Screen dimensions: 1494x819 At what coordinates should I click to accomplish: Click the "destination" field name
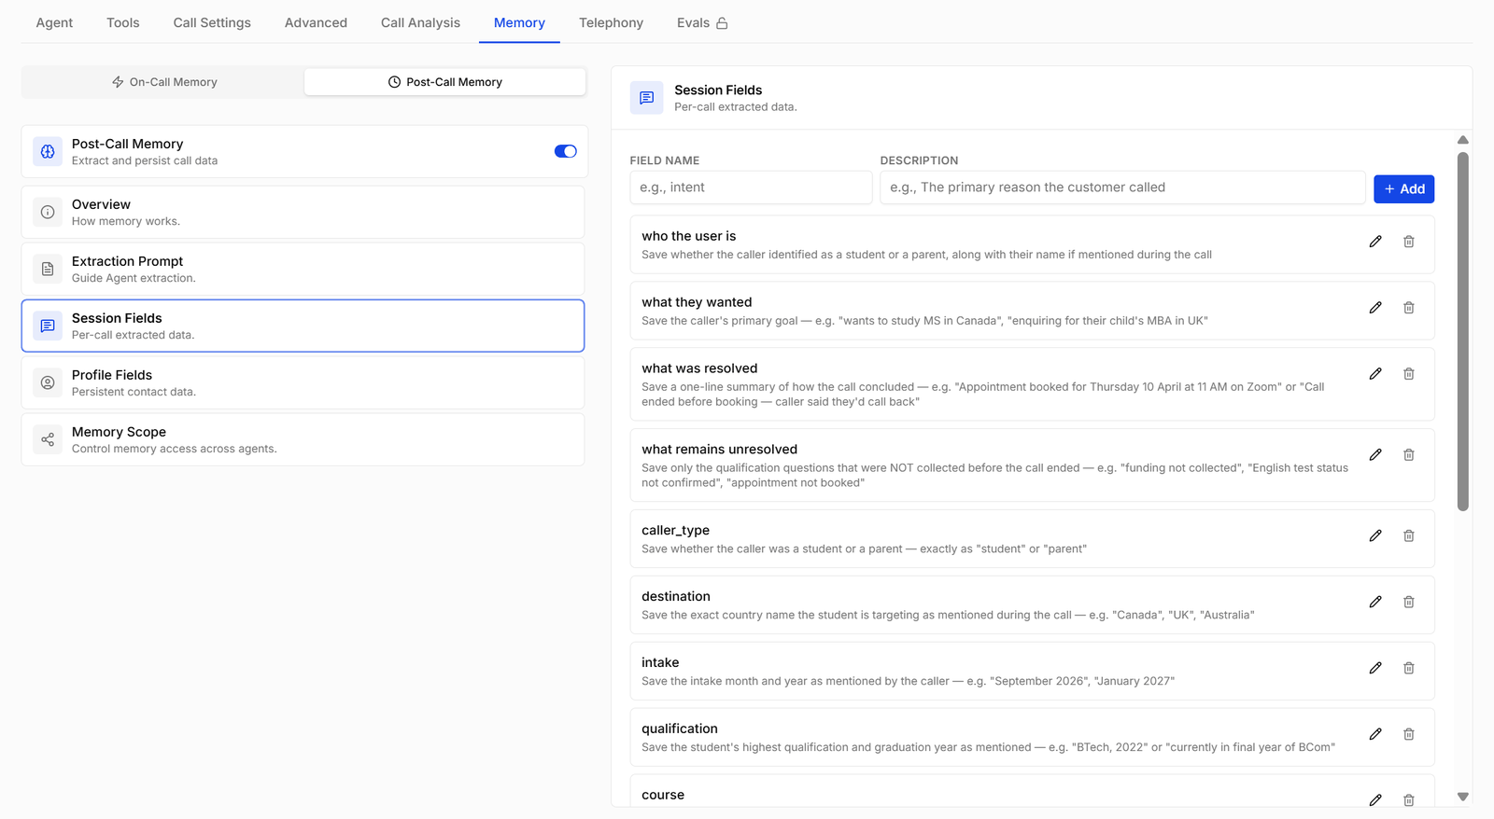675,596
